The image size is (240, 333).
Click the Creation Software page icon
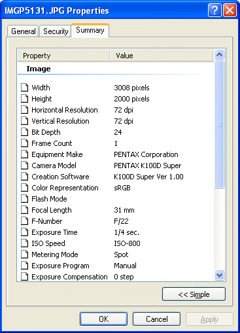coord(25,177)
